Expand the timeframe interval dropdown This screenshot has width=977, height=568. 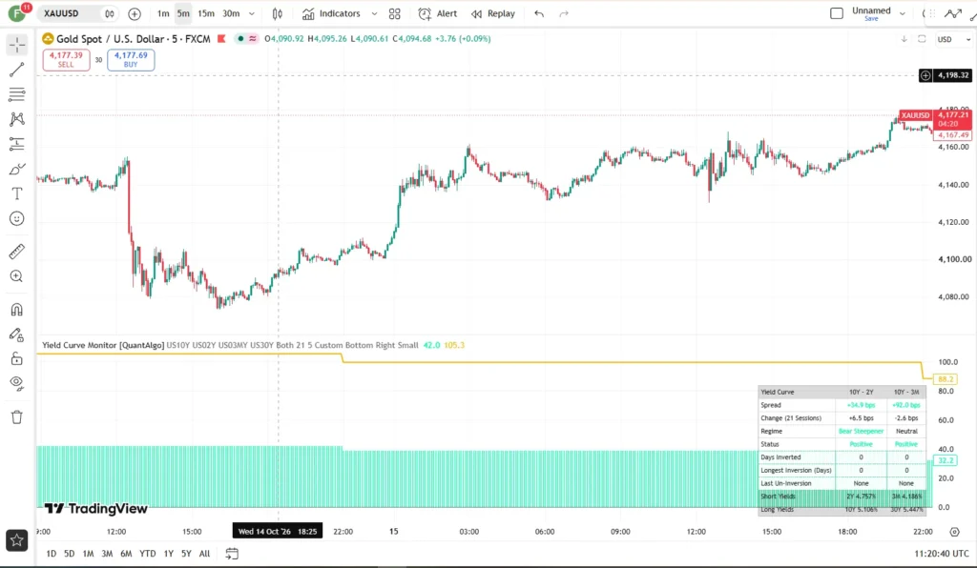tap(252, 13)
